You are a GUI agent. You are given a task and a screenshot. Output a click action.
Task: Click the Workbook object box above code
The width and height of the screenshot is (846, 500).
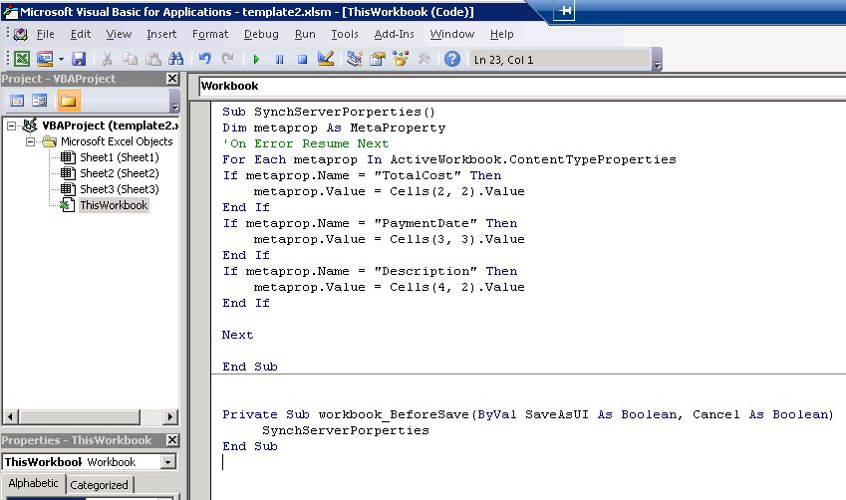[399, 86]
